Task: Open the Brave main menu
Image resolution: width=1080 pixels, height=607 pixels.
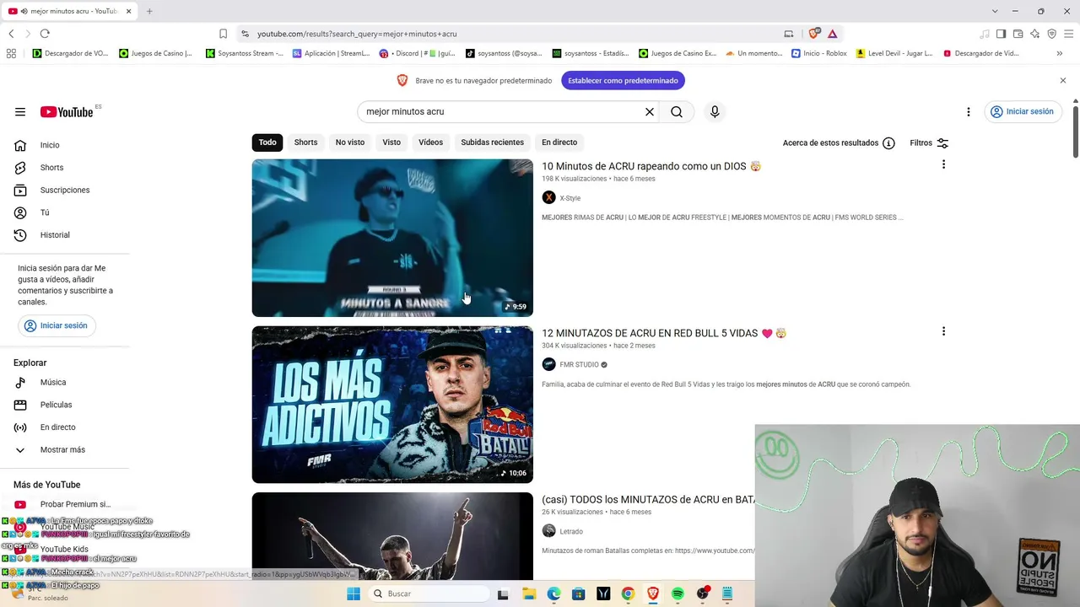Action: point(1068,34)
